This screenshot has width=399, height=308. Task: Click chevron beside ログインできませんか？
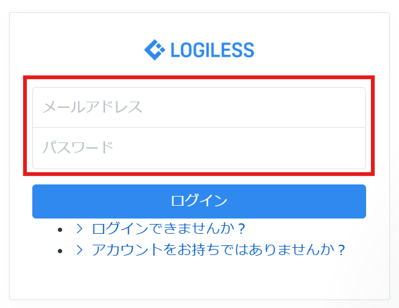pos(79,229)
